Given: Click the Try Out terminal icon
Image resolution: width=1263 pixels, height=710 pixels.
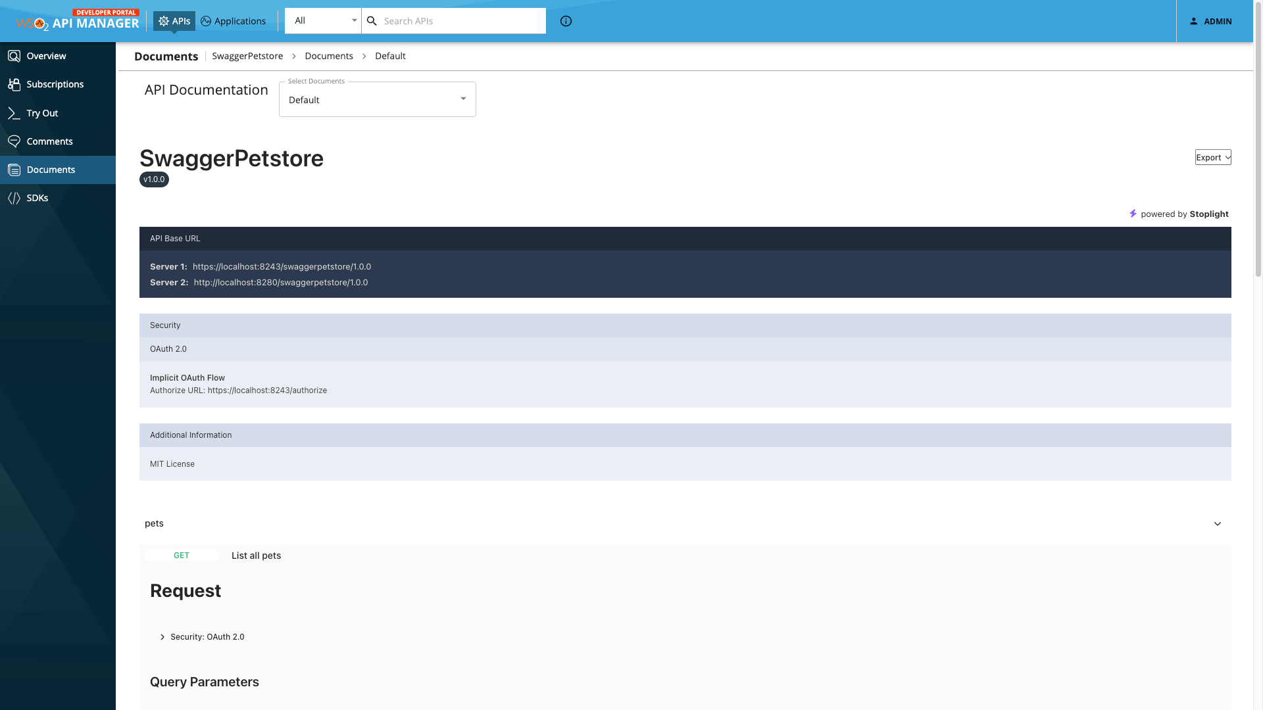Looking at the screenshot, I should (x=14, y=113).
